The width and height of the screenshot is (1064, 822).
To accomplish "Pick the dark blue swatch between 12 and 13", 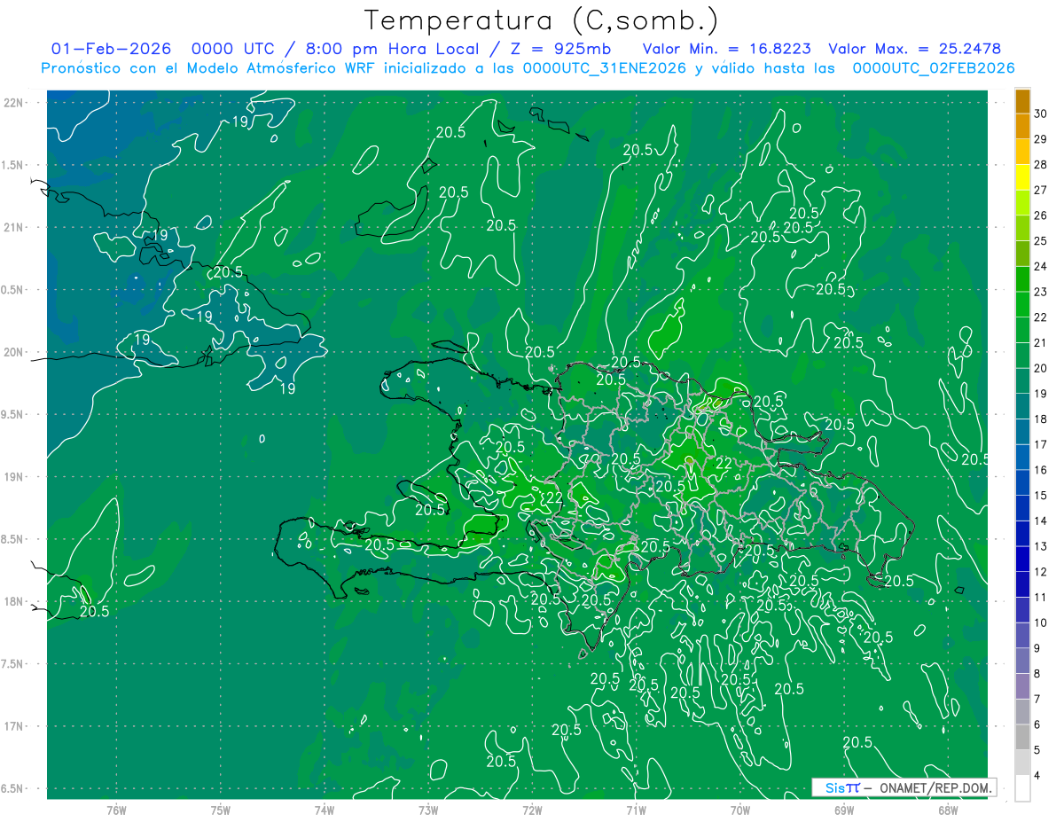I will pyautogui.click(x=1022, y=560).
